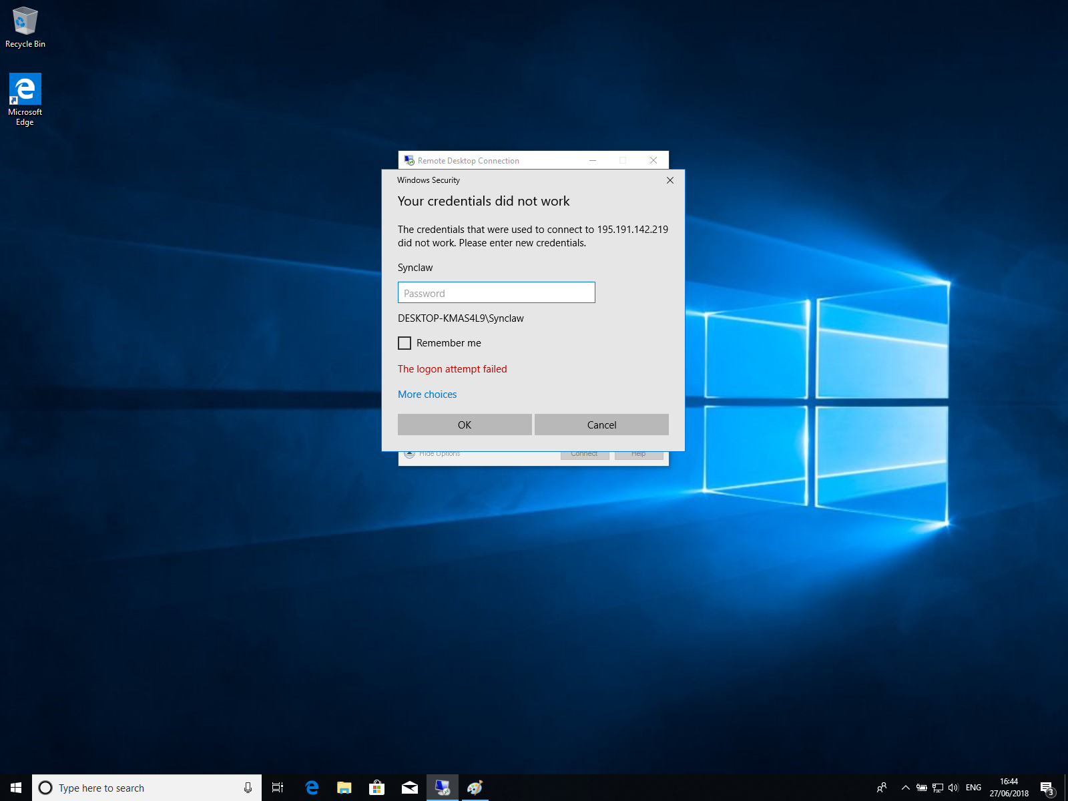Open the Mail app on the taskbar
The image size is (1068, 801).
point(410,788)
